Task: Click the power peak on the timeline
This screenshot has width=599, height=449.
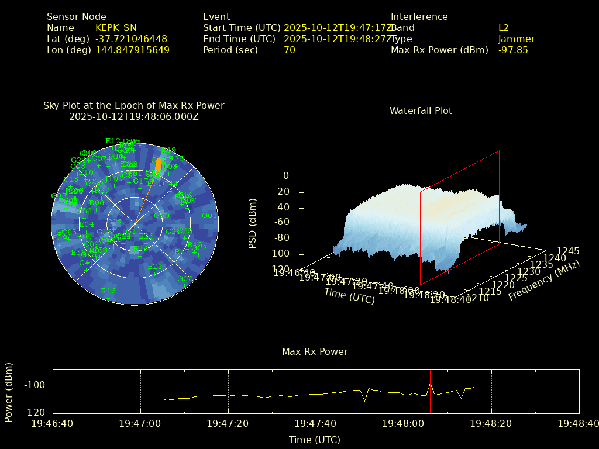Action: pos(430,384)
